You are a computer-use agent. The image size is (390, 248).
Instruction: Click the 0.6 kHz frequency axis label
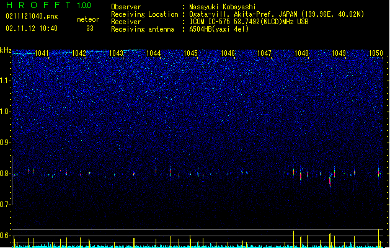pyautogui.click(x=5, y=236)
